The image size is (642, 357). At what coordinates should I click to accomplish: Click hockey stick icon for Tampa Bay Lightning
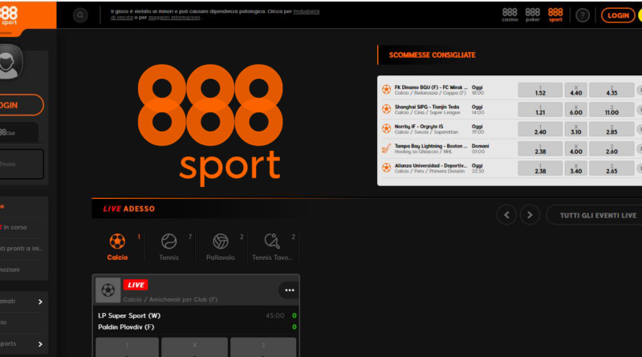[x=386, y=148]
